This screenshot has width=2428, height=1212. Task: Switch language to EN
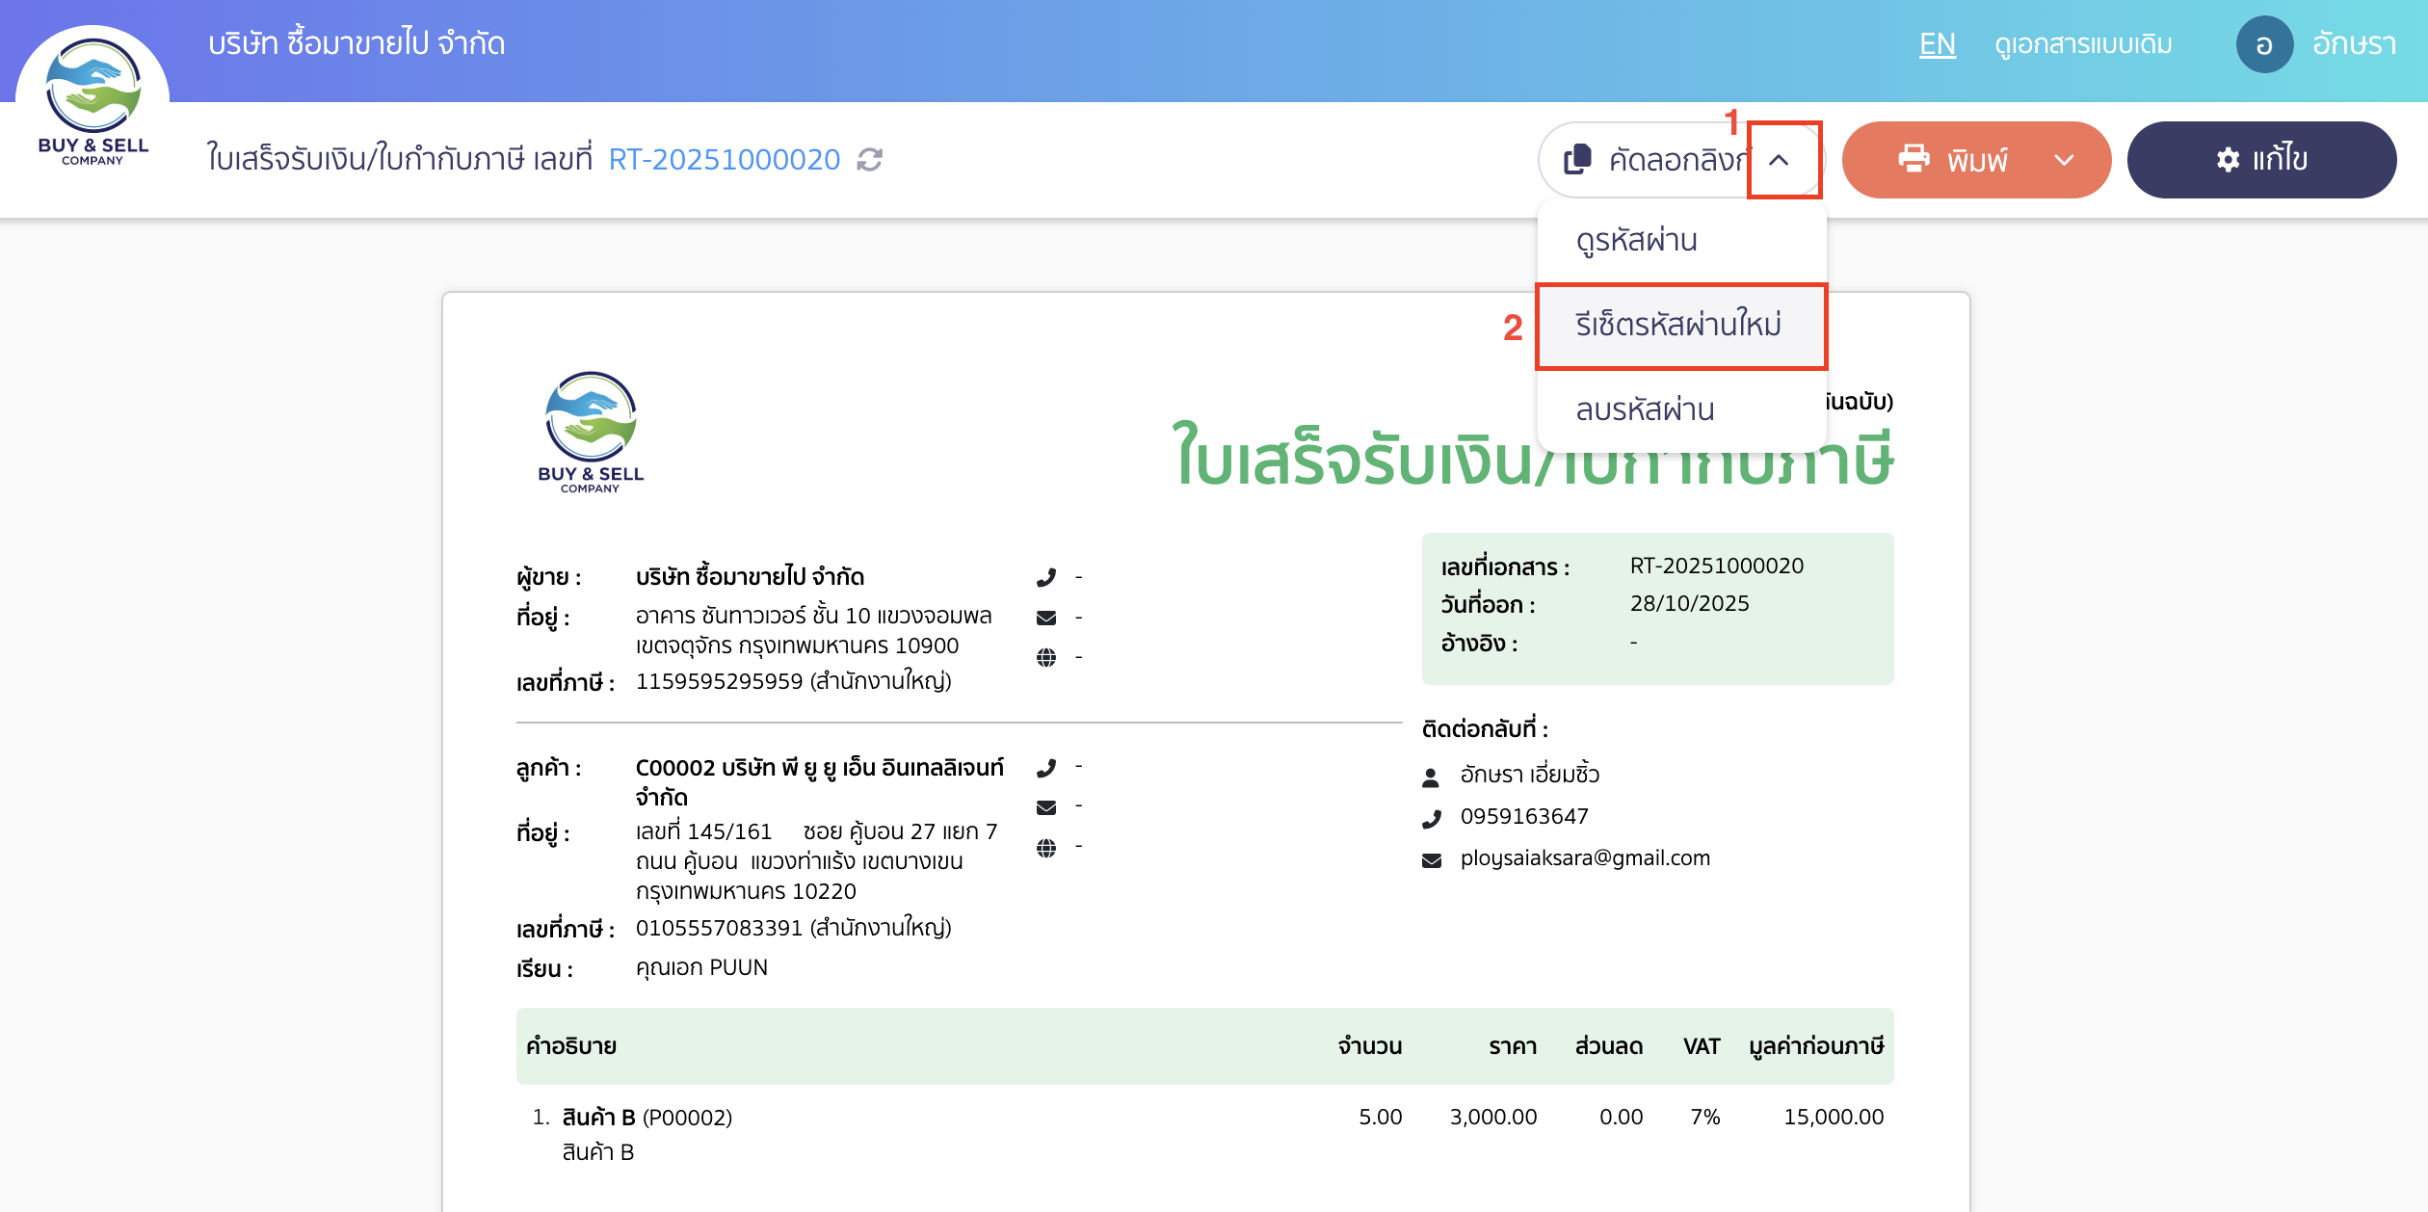(x=1938, y=43)
